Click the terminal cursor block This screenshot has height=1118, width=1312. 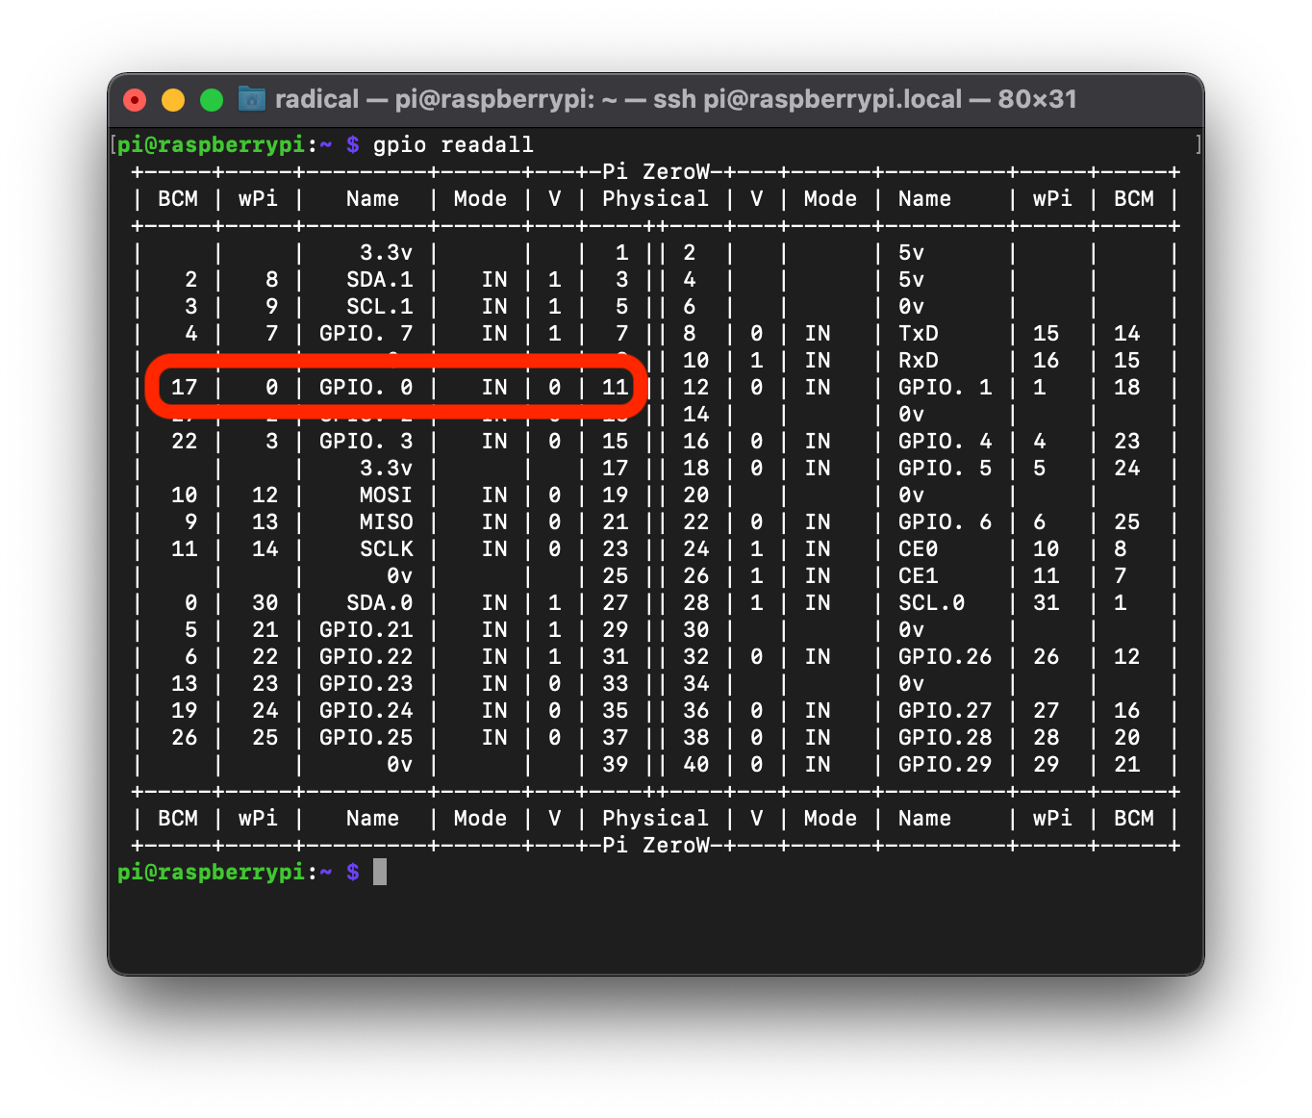pos(379,872)
